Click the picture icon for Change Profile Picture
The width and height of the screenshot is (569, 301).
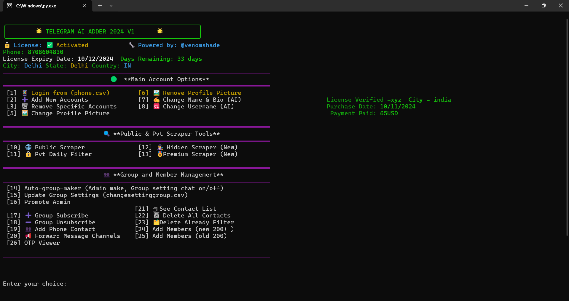(x=25, y=113)
